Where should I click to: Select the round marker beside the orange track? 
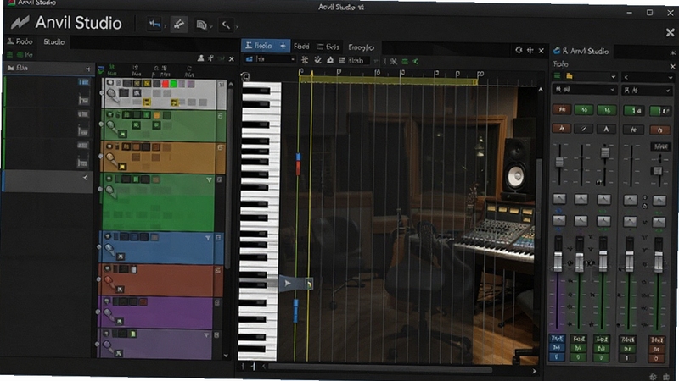(x=100, y=157)
